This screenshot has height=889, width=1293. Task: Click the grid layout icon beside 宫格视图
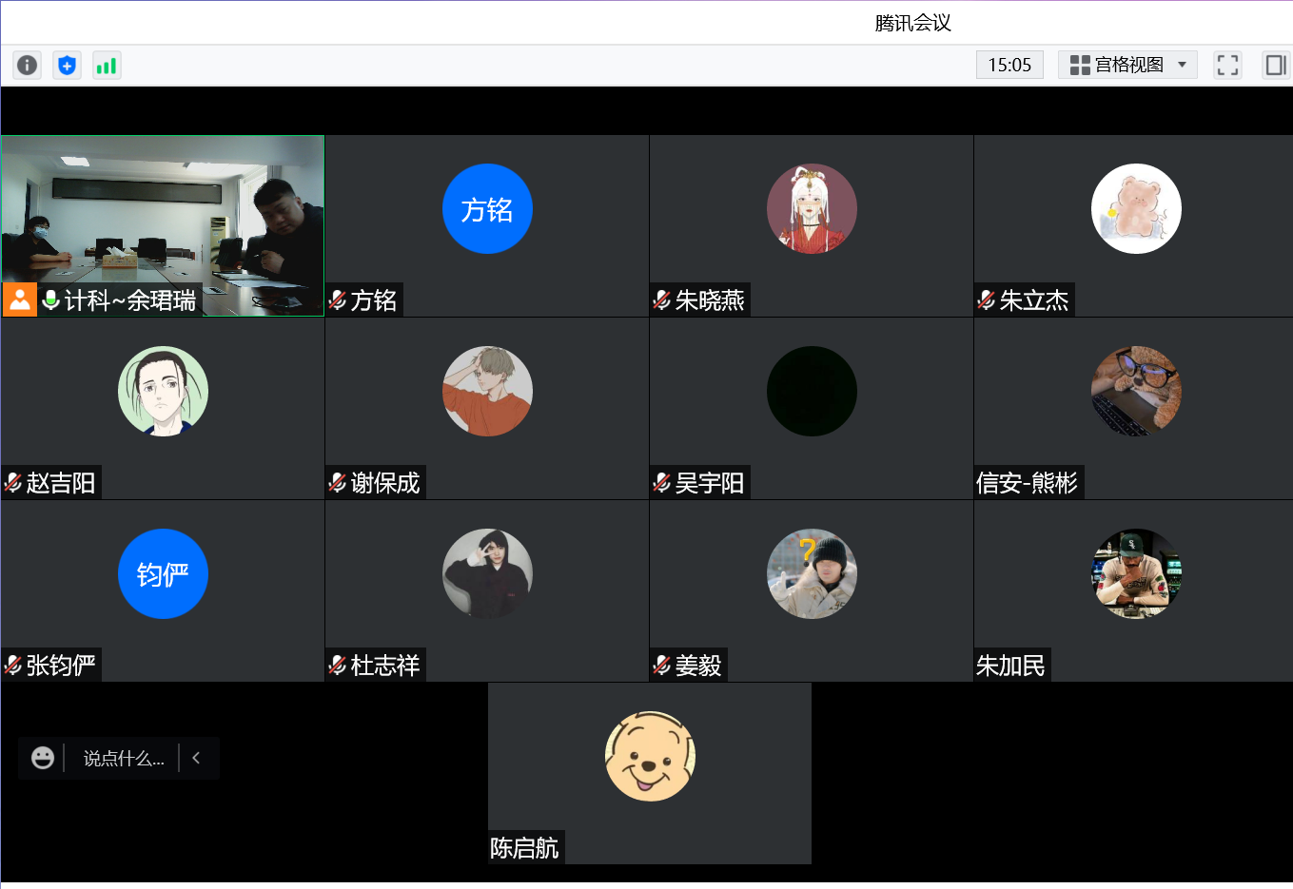pos(1080,65)
